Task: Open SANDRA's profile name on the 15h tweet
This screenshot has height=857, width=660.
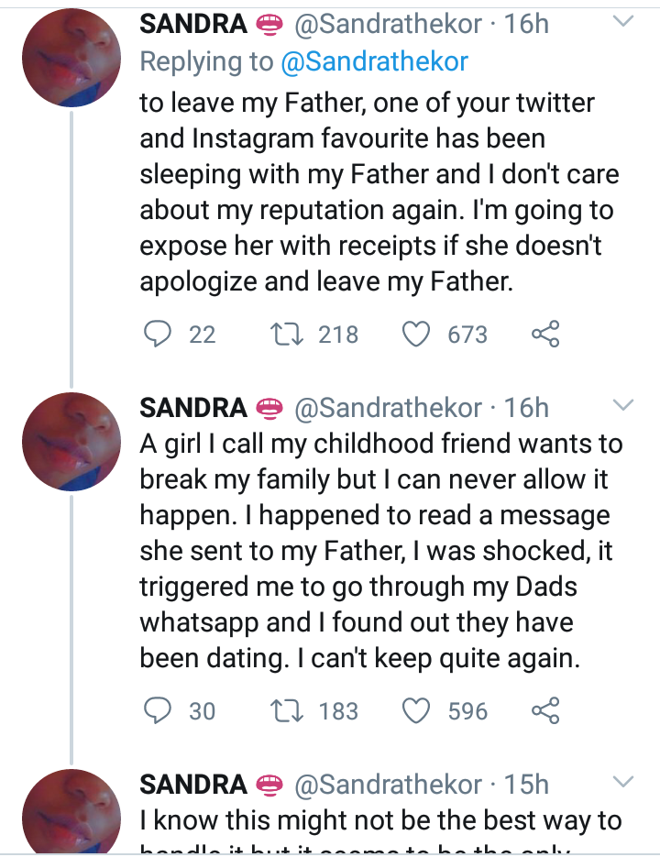Action: (x=193, y=785)
